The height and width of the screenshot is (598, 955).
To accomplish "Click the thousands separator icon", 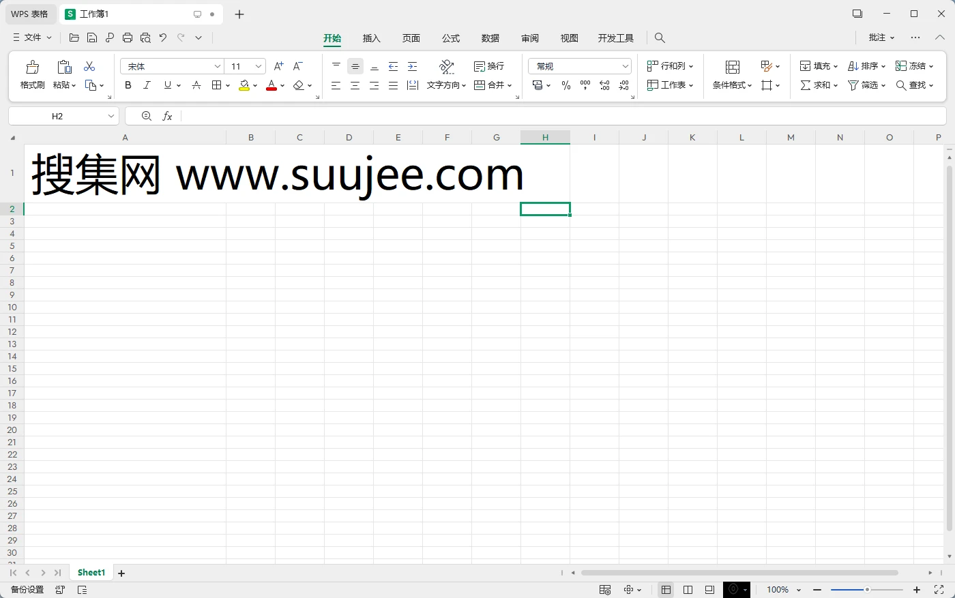I will pos(585,85).
